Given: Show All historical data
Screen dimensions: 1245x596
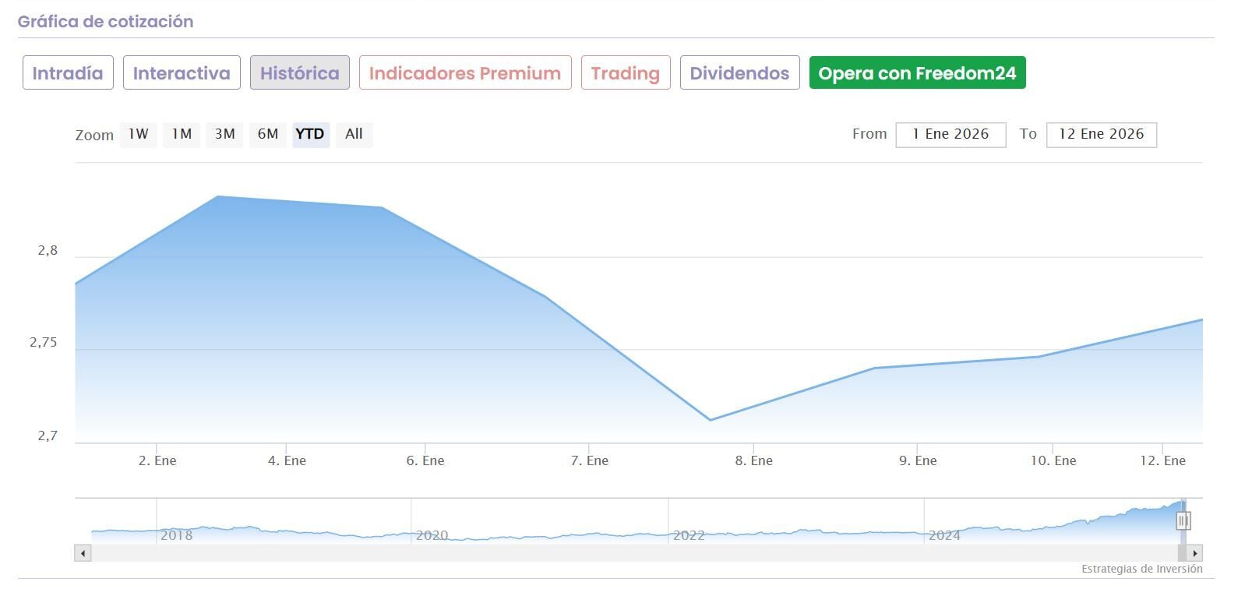Looking at the screenshot, I should click(x=354, y=134).
